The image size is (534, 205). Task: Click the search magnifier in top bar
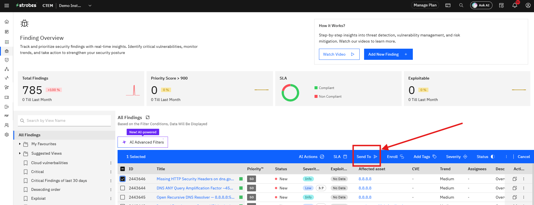[461, 5]
